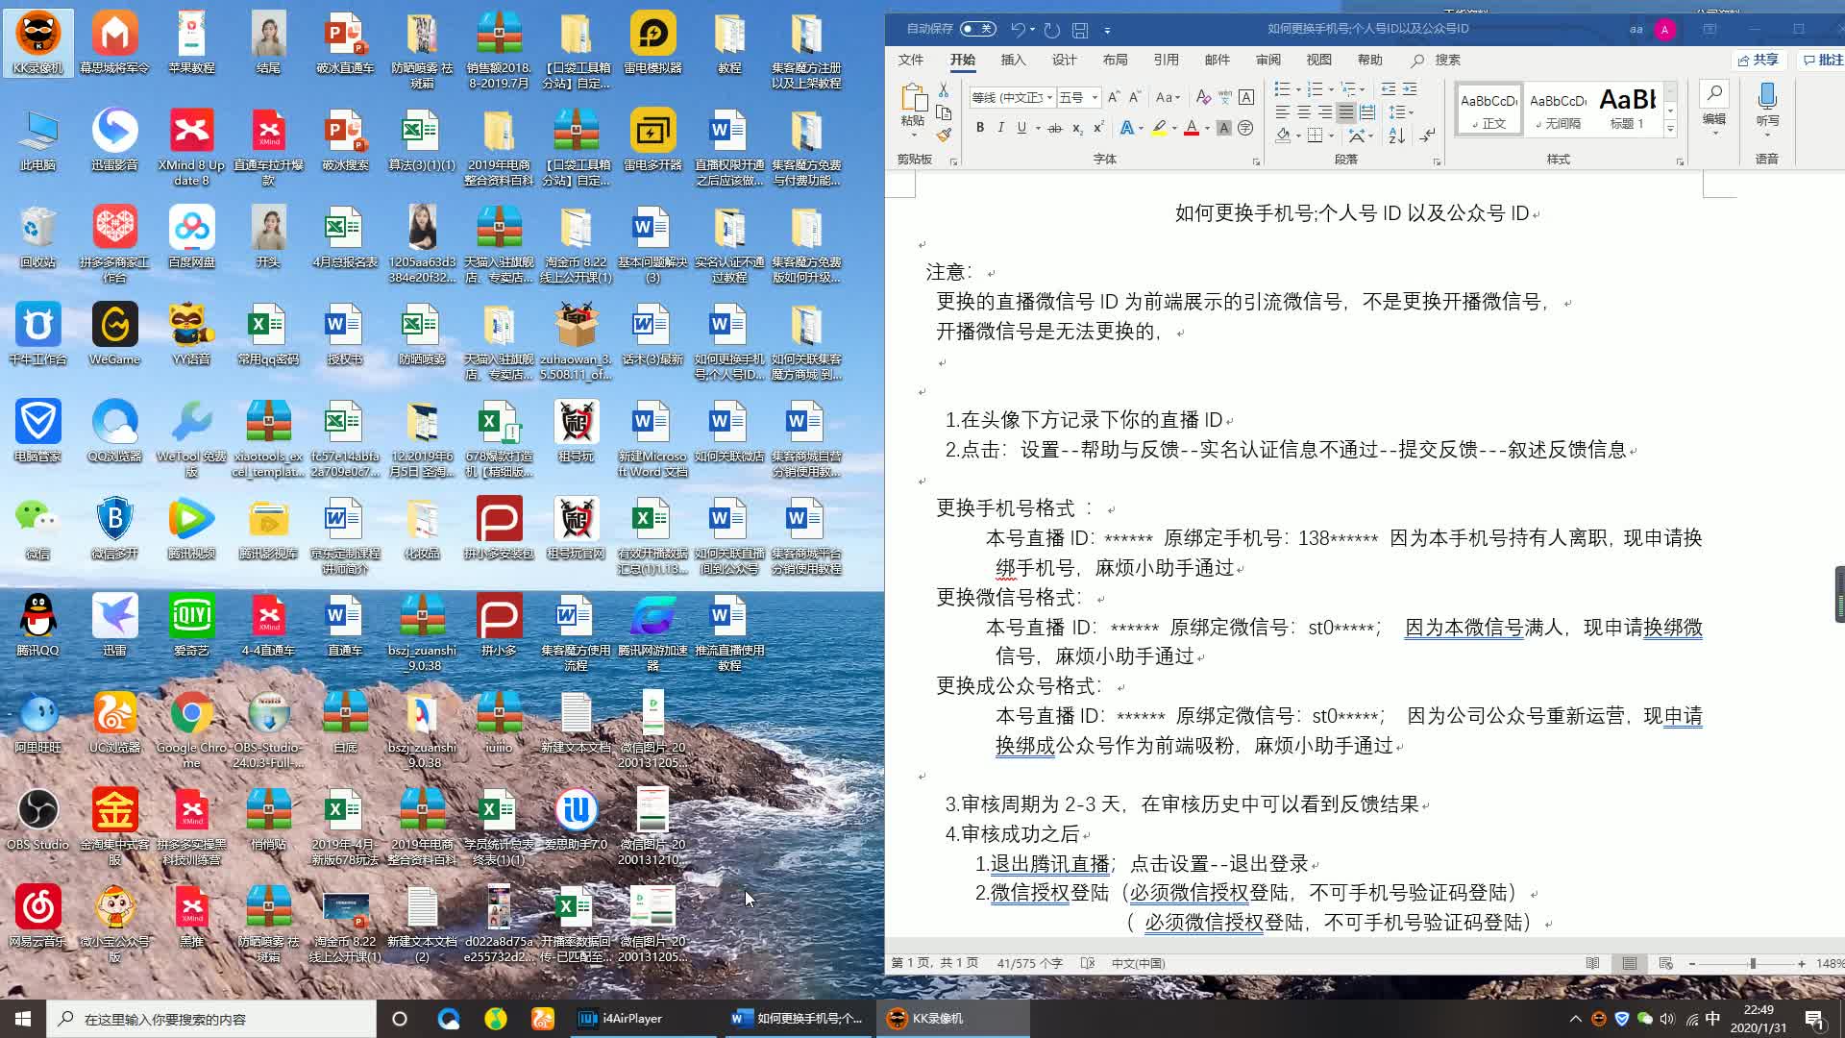Click the 共享 share button
The width and height of the screenshot is (1845, 1038).
(1759, 60)
